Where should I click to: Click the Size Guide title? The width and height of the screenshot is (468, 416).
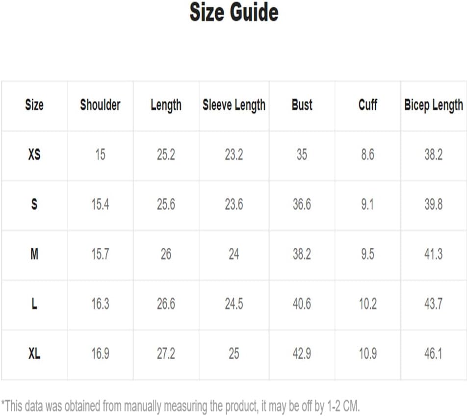(x=234, y=12)
